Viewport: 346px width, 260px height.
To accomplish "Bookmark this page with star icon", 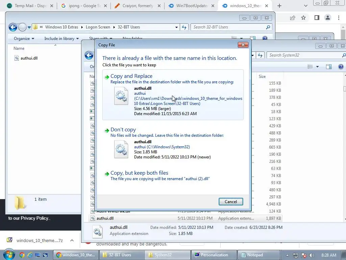I will pos(303,18).
